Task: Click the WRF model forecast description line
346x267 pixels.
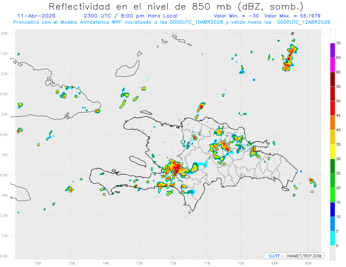Action: coord(172,22)
